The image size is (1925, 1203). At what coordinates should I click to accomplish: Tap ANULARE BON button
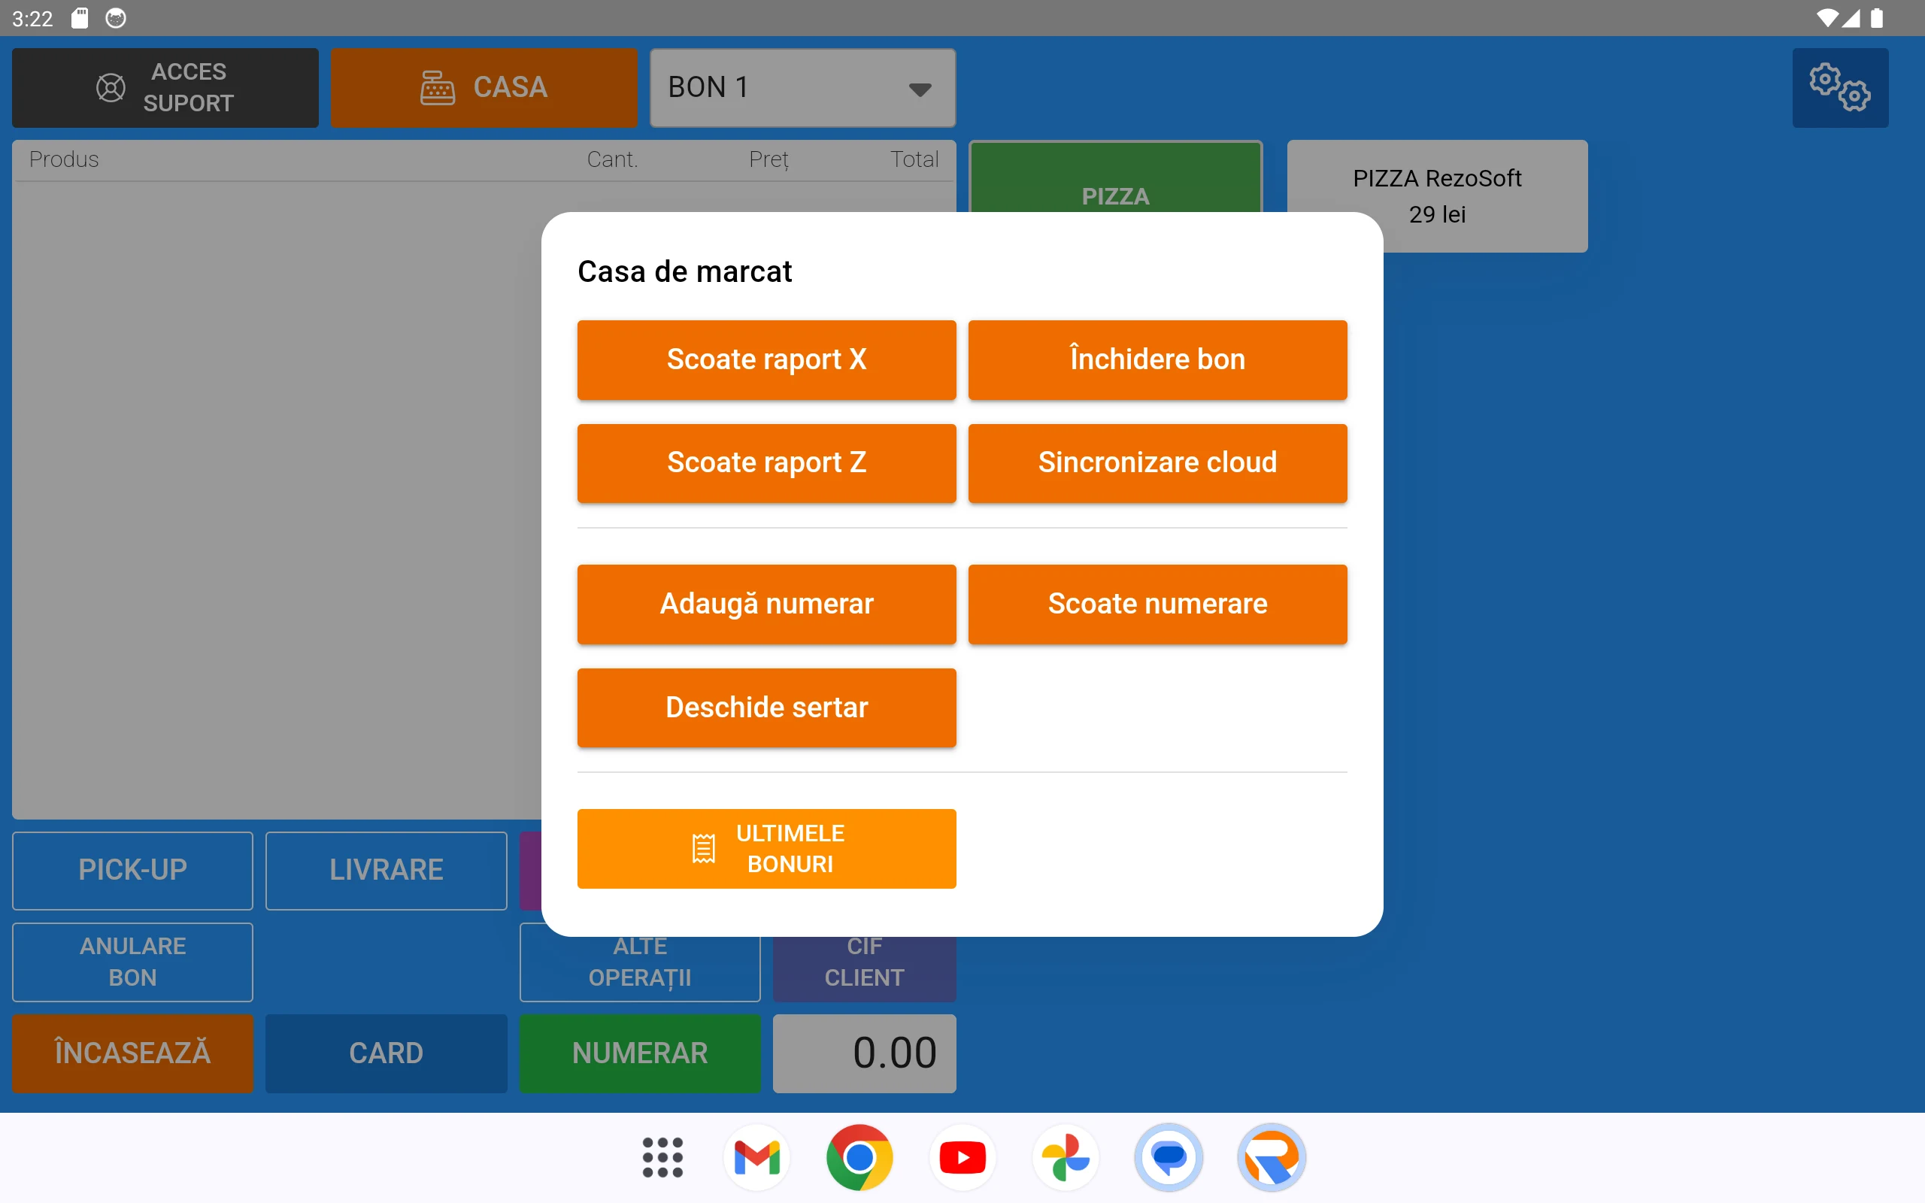click(x=133, y=962)
